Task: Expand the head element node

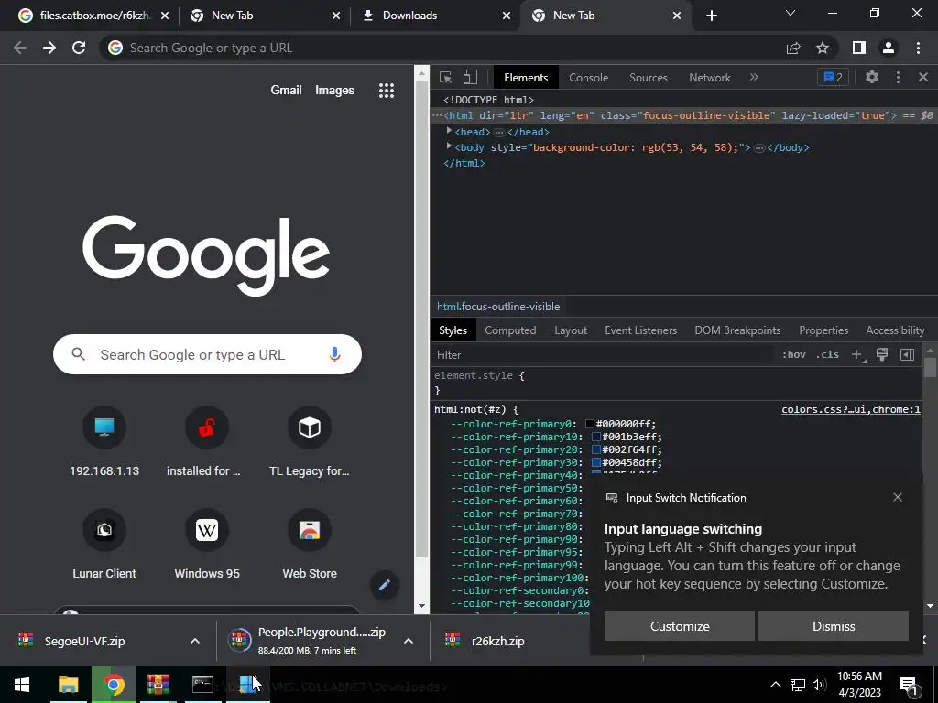Action: (x=449, y=131)
